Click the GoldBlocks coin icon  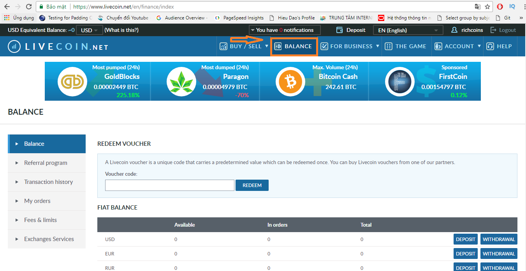(72, 82)
